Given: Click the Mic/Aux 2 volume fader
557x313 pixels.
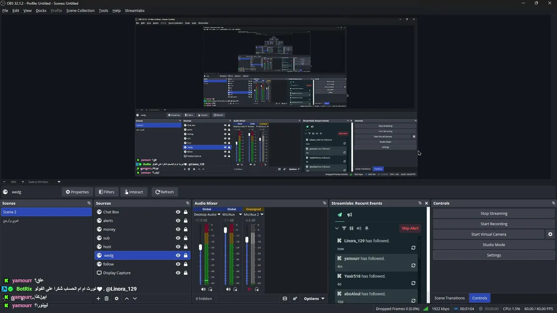Looking at the screenshot, I should tap(247, 240).
